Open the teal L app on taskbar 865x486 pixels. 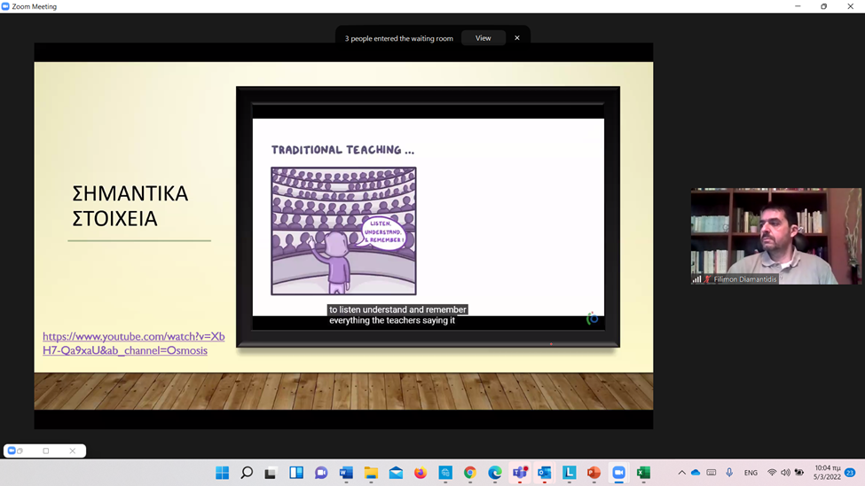click(570, 473)
